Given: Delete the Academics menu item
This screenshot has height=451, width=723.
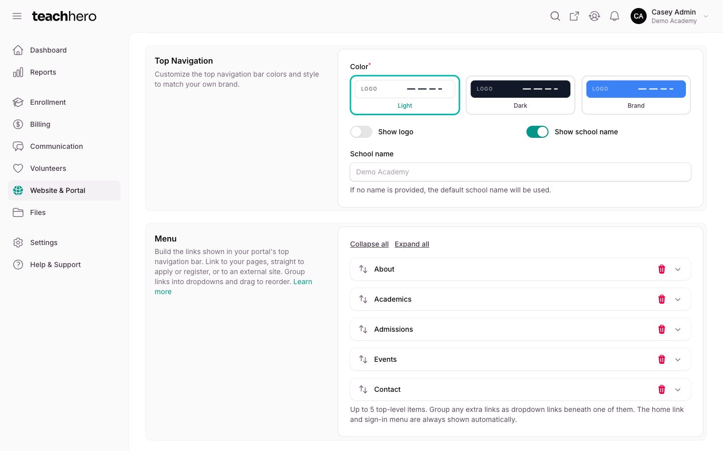Looking at the screenshot, I should click(662, 299).
